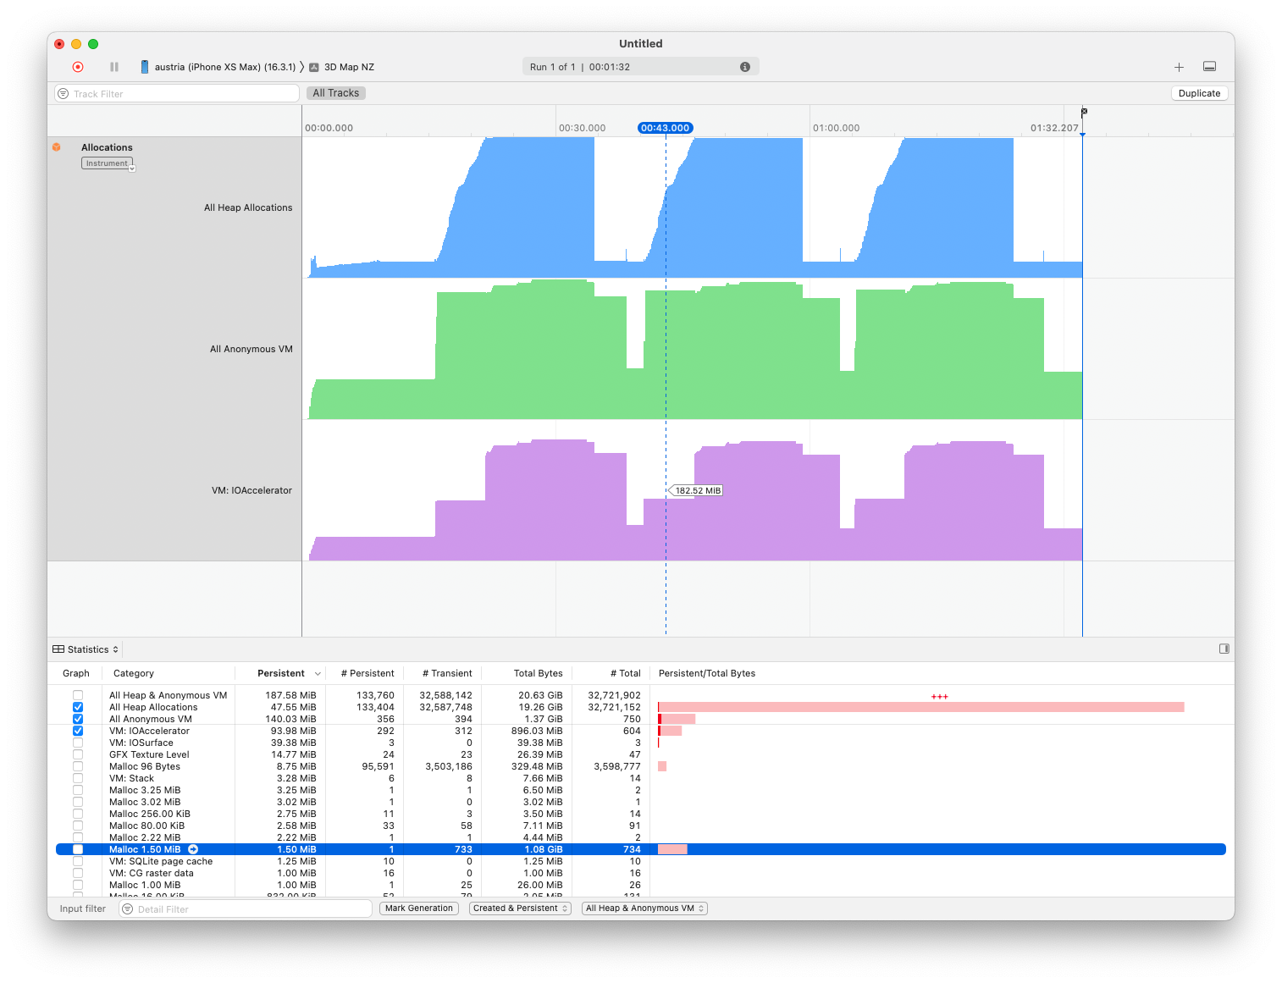Select the VM: SQLite page cache row
The image size is (1282, 983).
click(x=641, y=861)
